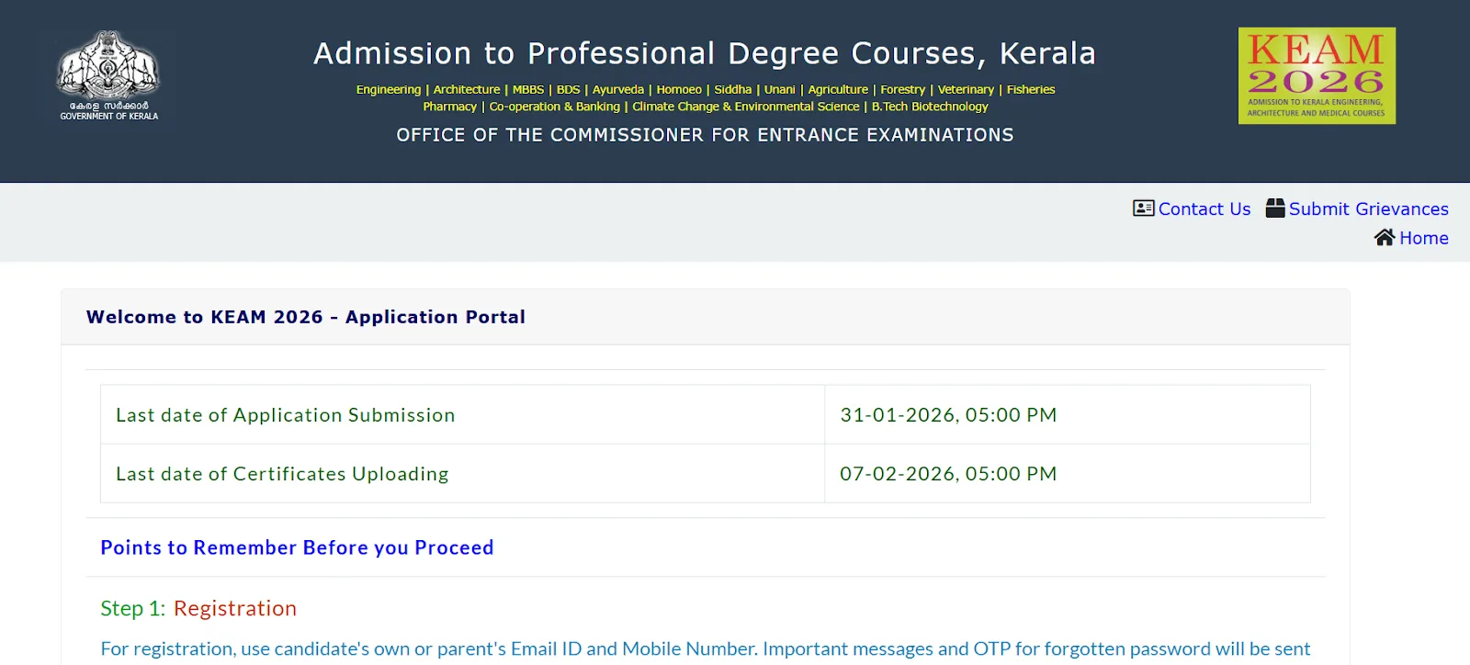Open the MBBS course link

click(x=527, y=89)
